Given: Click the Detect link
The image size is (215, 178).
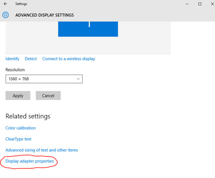Looking at the screenshot, I should 31,59.
